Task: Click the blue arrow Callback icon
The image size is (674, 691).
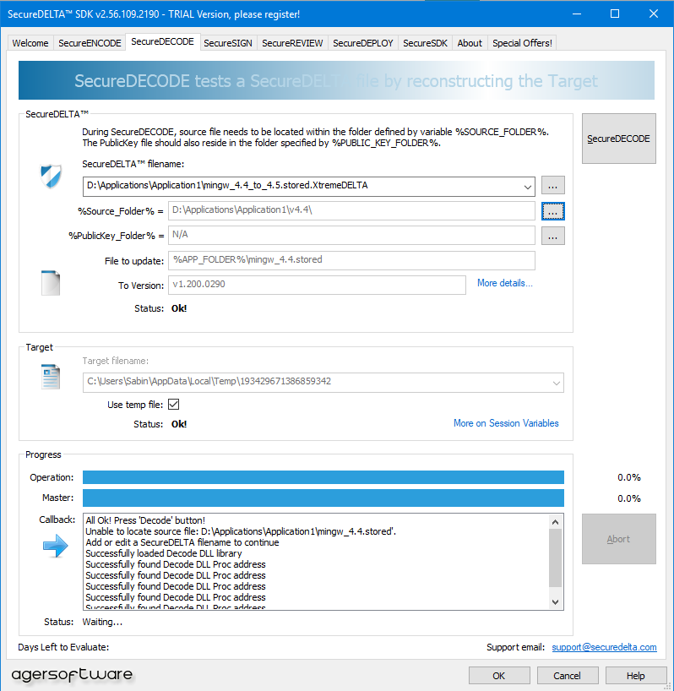Action: pyautogui.click(x=56, y=546)
